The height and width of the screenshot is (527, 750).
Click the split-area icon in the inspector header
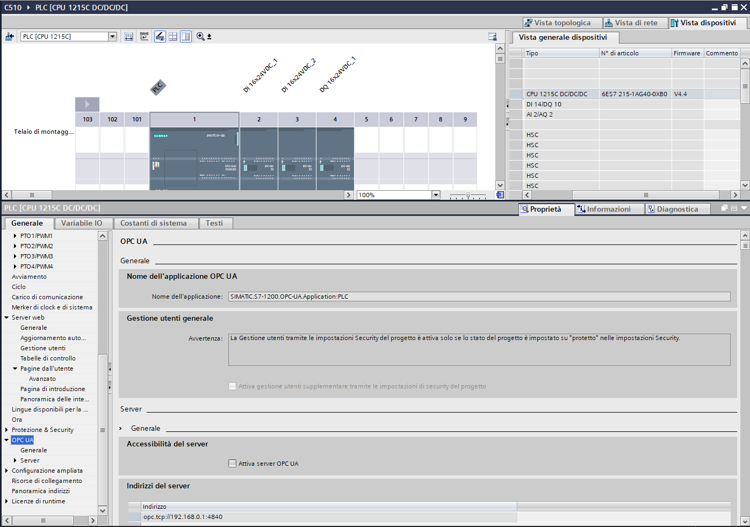click(x=734, y=208)
